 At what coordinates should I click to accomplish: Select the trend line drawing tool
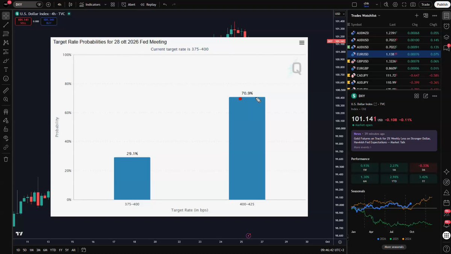(x=6, y=25)
